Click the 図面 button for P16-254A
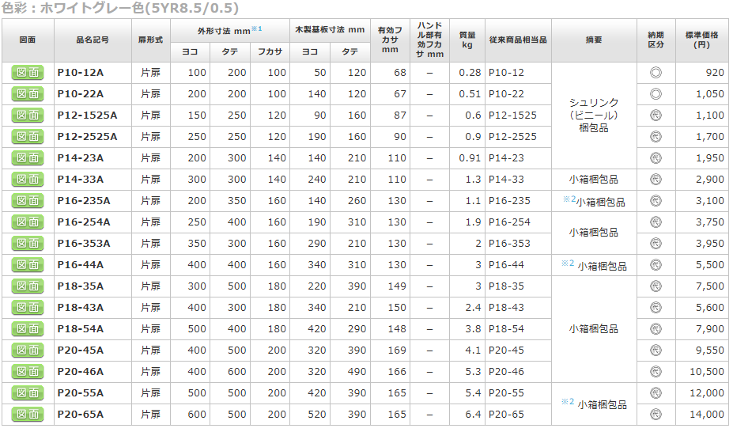 click(28, 222)
